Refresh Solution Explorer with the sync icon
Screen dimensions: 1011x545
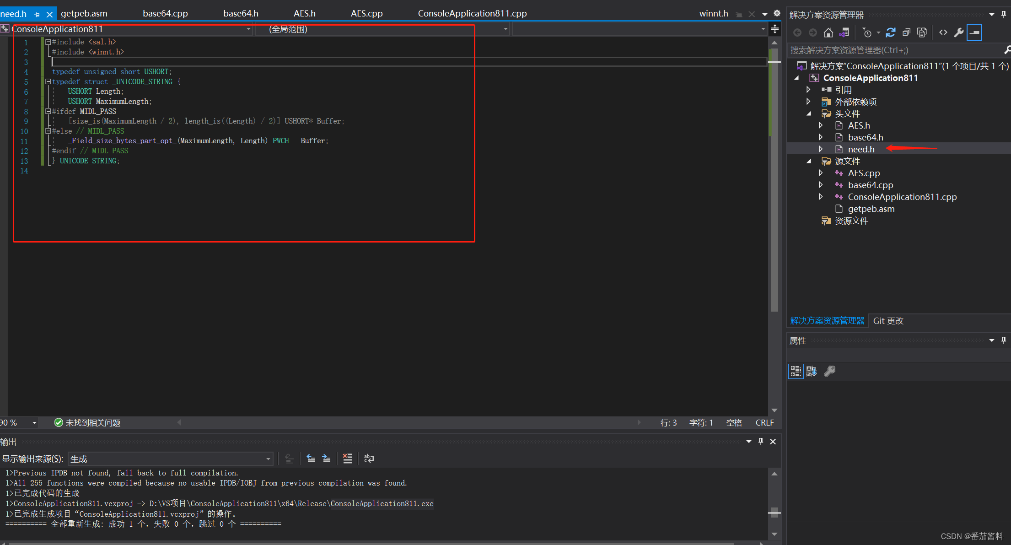[891, 32]
